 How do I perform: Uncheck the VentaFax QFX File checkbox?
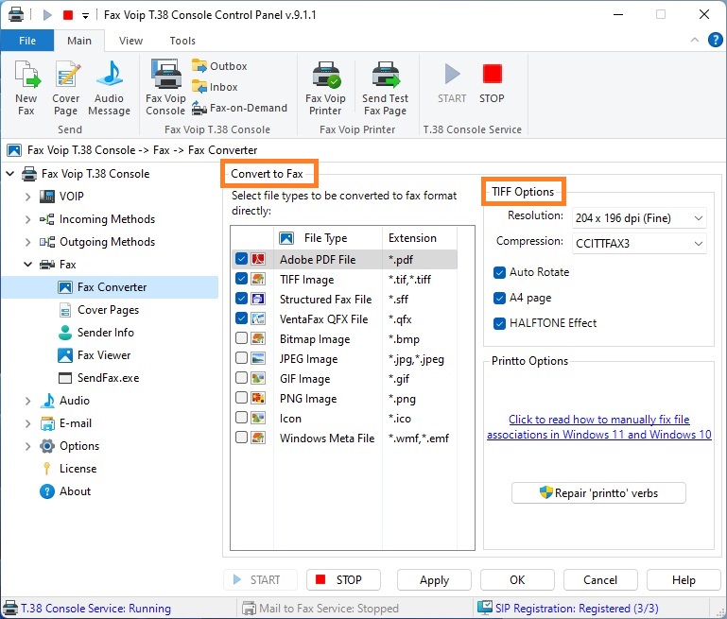(x=242, y=318)
